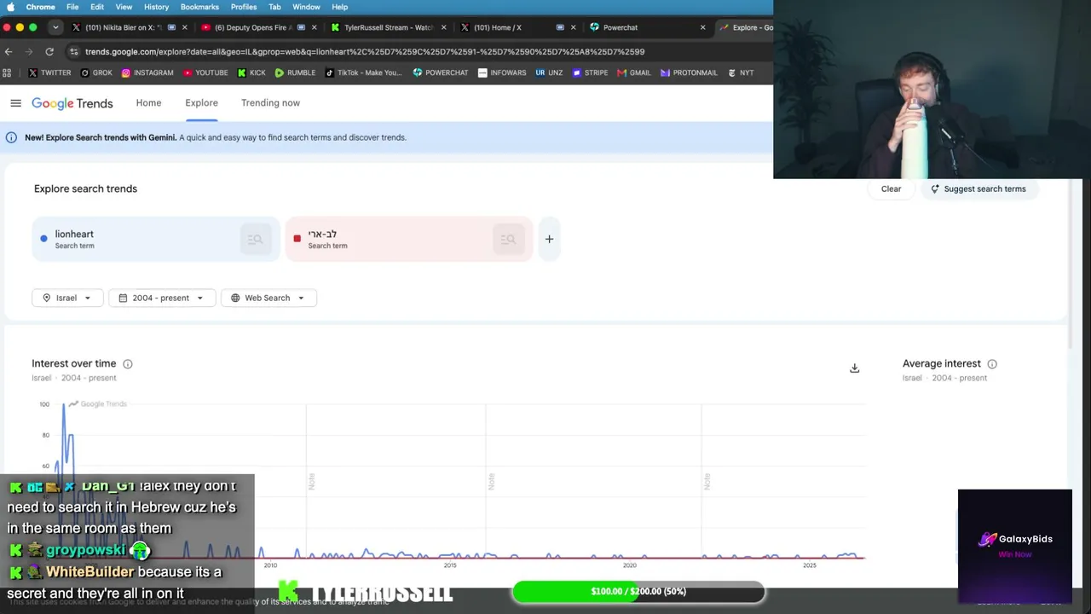Click the $100.00 / $200.00 donation progress bar
The width and height of the screenshot is (1091, 614).
[x=638, y=592]
